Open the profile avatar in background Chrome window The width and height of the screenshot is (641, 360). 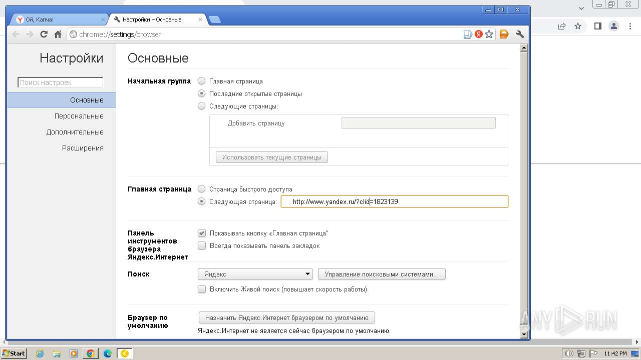click(x=614, y=26)
